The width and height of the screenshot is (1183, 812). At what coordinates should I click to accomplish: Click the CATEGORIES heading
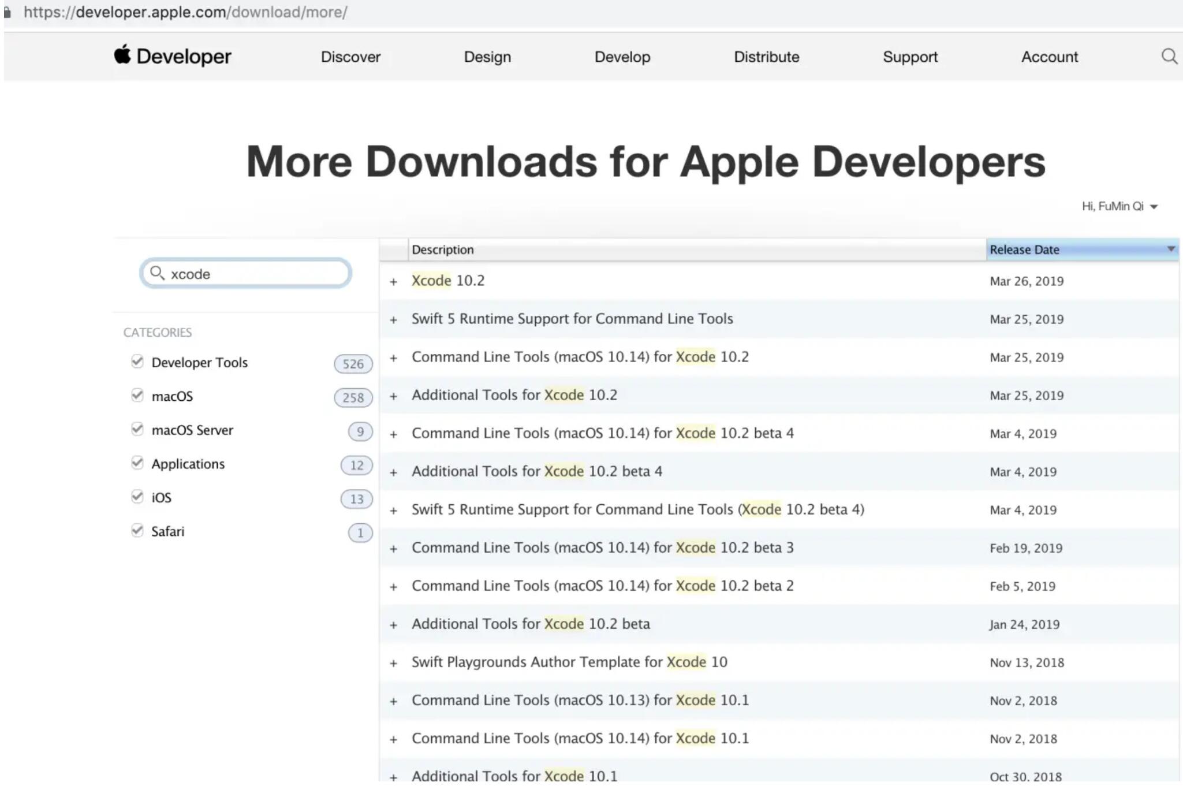pos(157,333)
